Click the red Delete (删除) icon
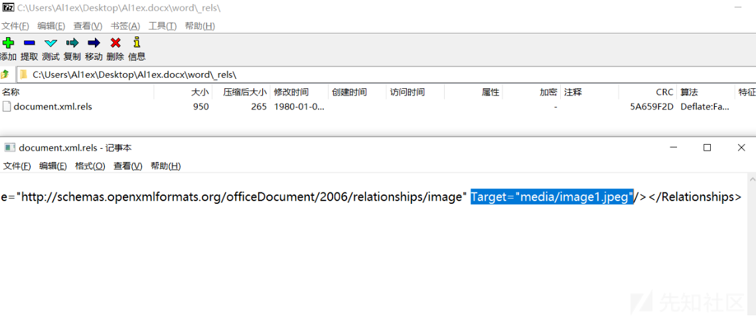Viewport: 756px width, 318px height. [x=115, y=43]
